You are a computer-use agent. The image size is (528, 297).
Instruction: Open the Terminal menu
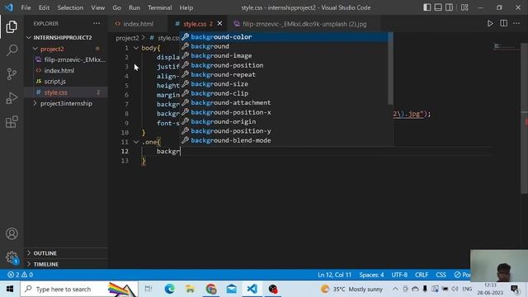click(159, 7)
